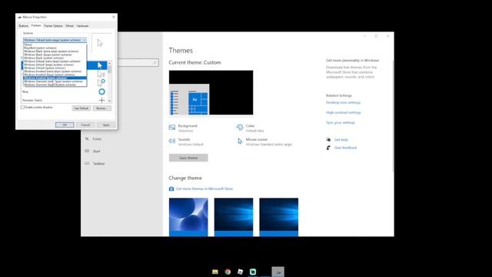Select the blue bubbles theme thumbnail
The width and height of the screenshot is (492, 277).
[x=188, y=217]
